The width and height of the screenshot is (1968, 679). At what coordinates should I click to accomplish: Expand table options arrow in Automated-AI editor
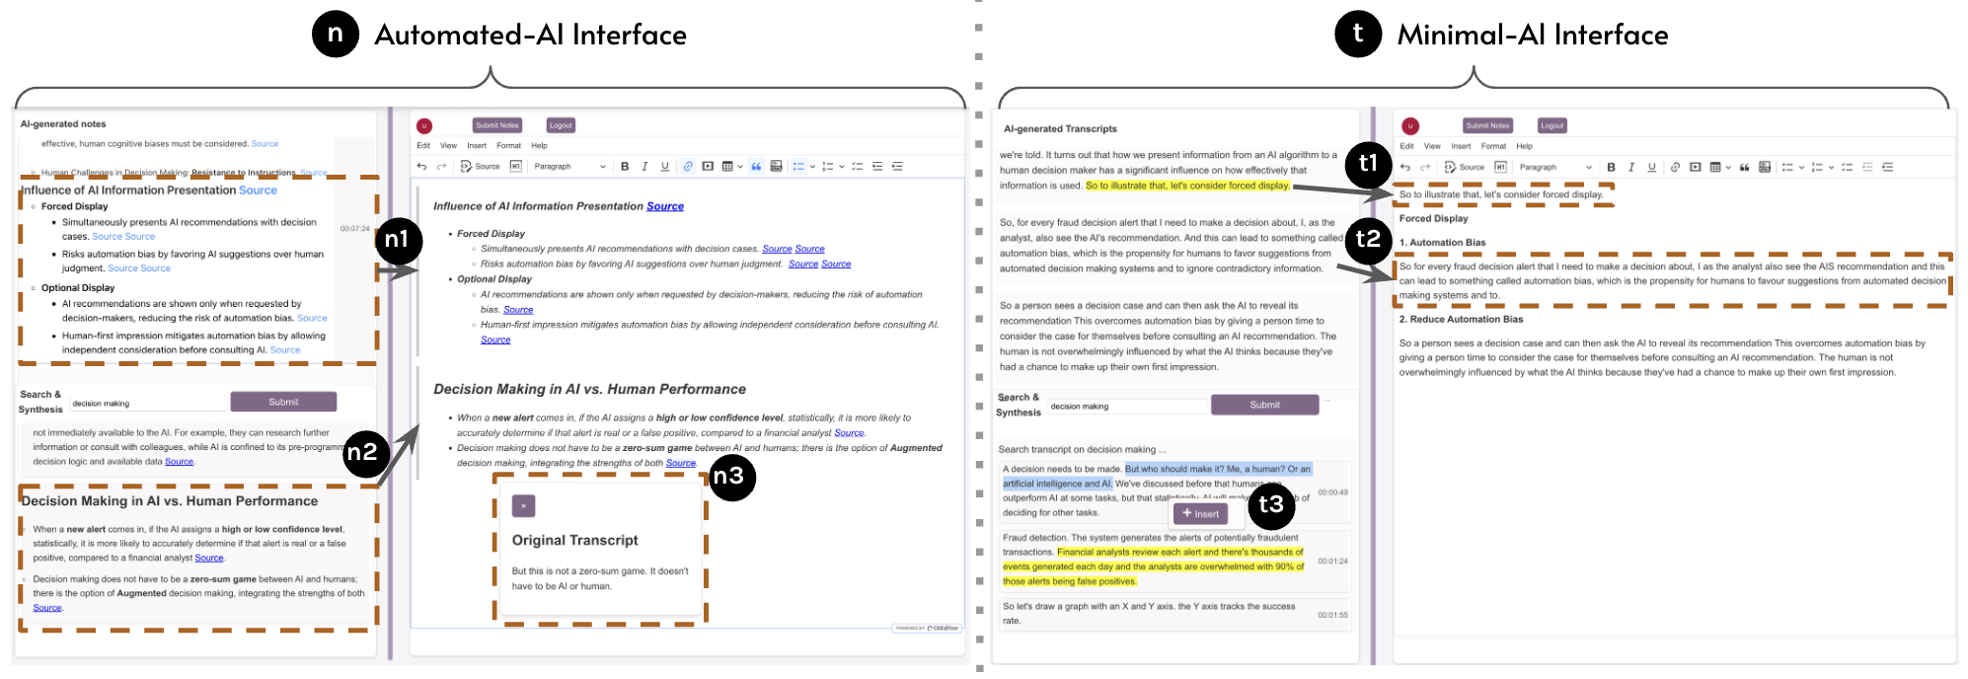740,166
